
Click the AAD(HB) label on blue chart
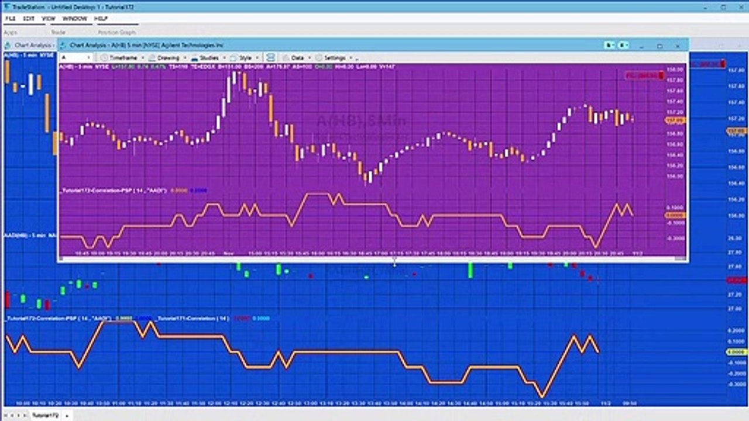point(30,235)
